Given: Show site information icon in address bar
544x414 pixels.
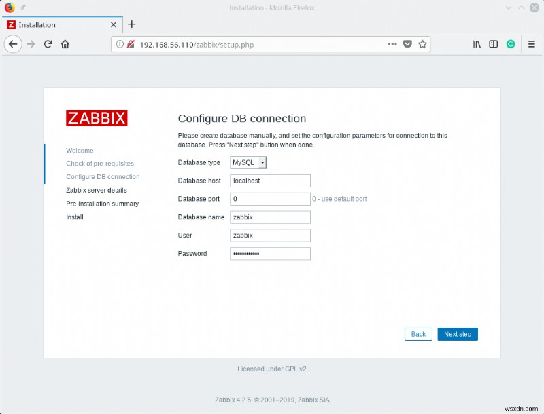Looking at the screenshot, I should pos(120,44).
